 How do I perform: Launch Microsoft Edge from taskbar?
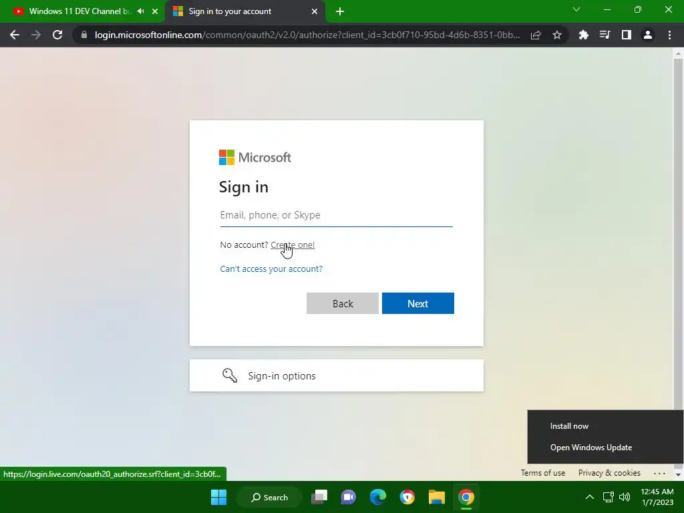(378, 497)
